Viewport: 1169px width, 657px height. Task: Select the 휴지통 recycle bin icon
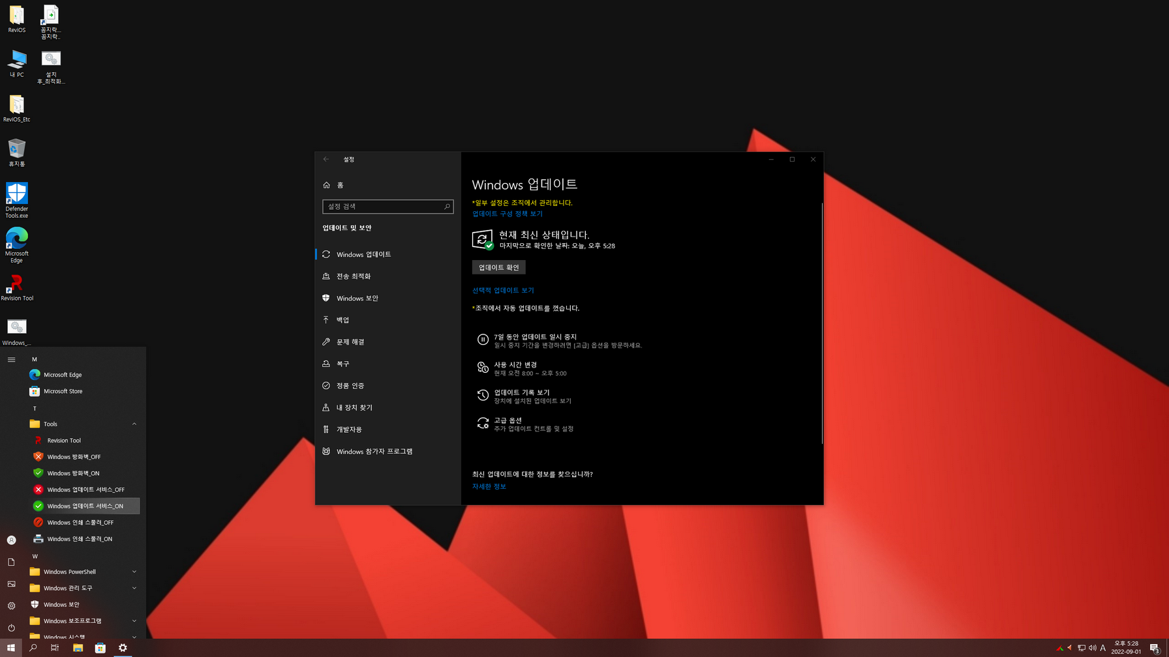point(17,153)
